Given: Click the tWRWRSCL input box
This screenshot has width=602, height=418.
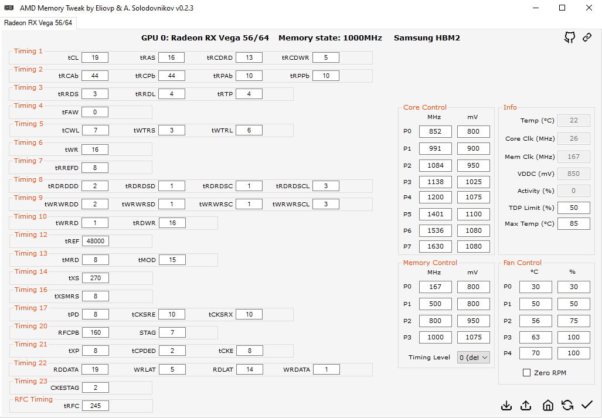Looking at the screenshot, I should 326,204.
